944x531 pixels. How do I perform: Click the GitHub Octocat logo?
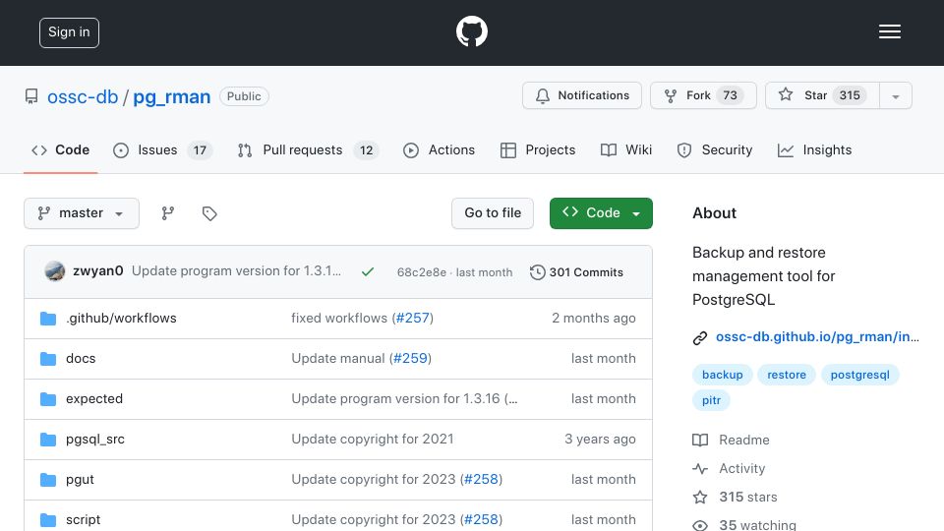coord(471,31)
